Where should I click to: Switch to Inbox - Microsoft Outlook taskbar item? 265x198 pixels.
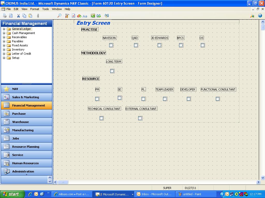[155, 194]
